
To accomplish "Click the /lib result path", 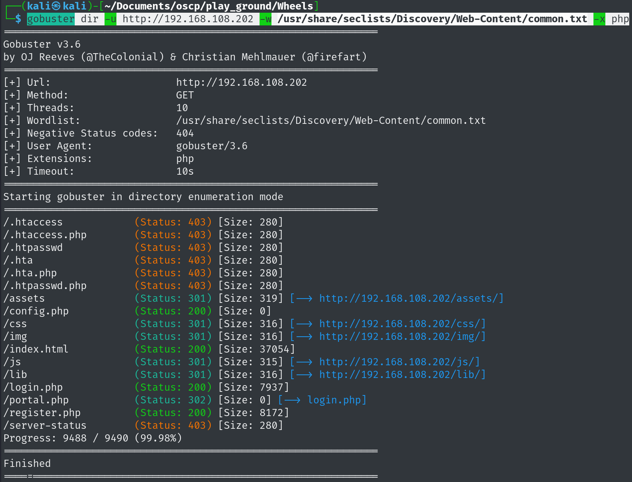I will point(15,374).
